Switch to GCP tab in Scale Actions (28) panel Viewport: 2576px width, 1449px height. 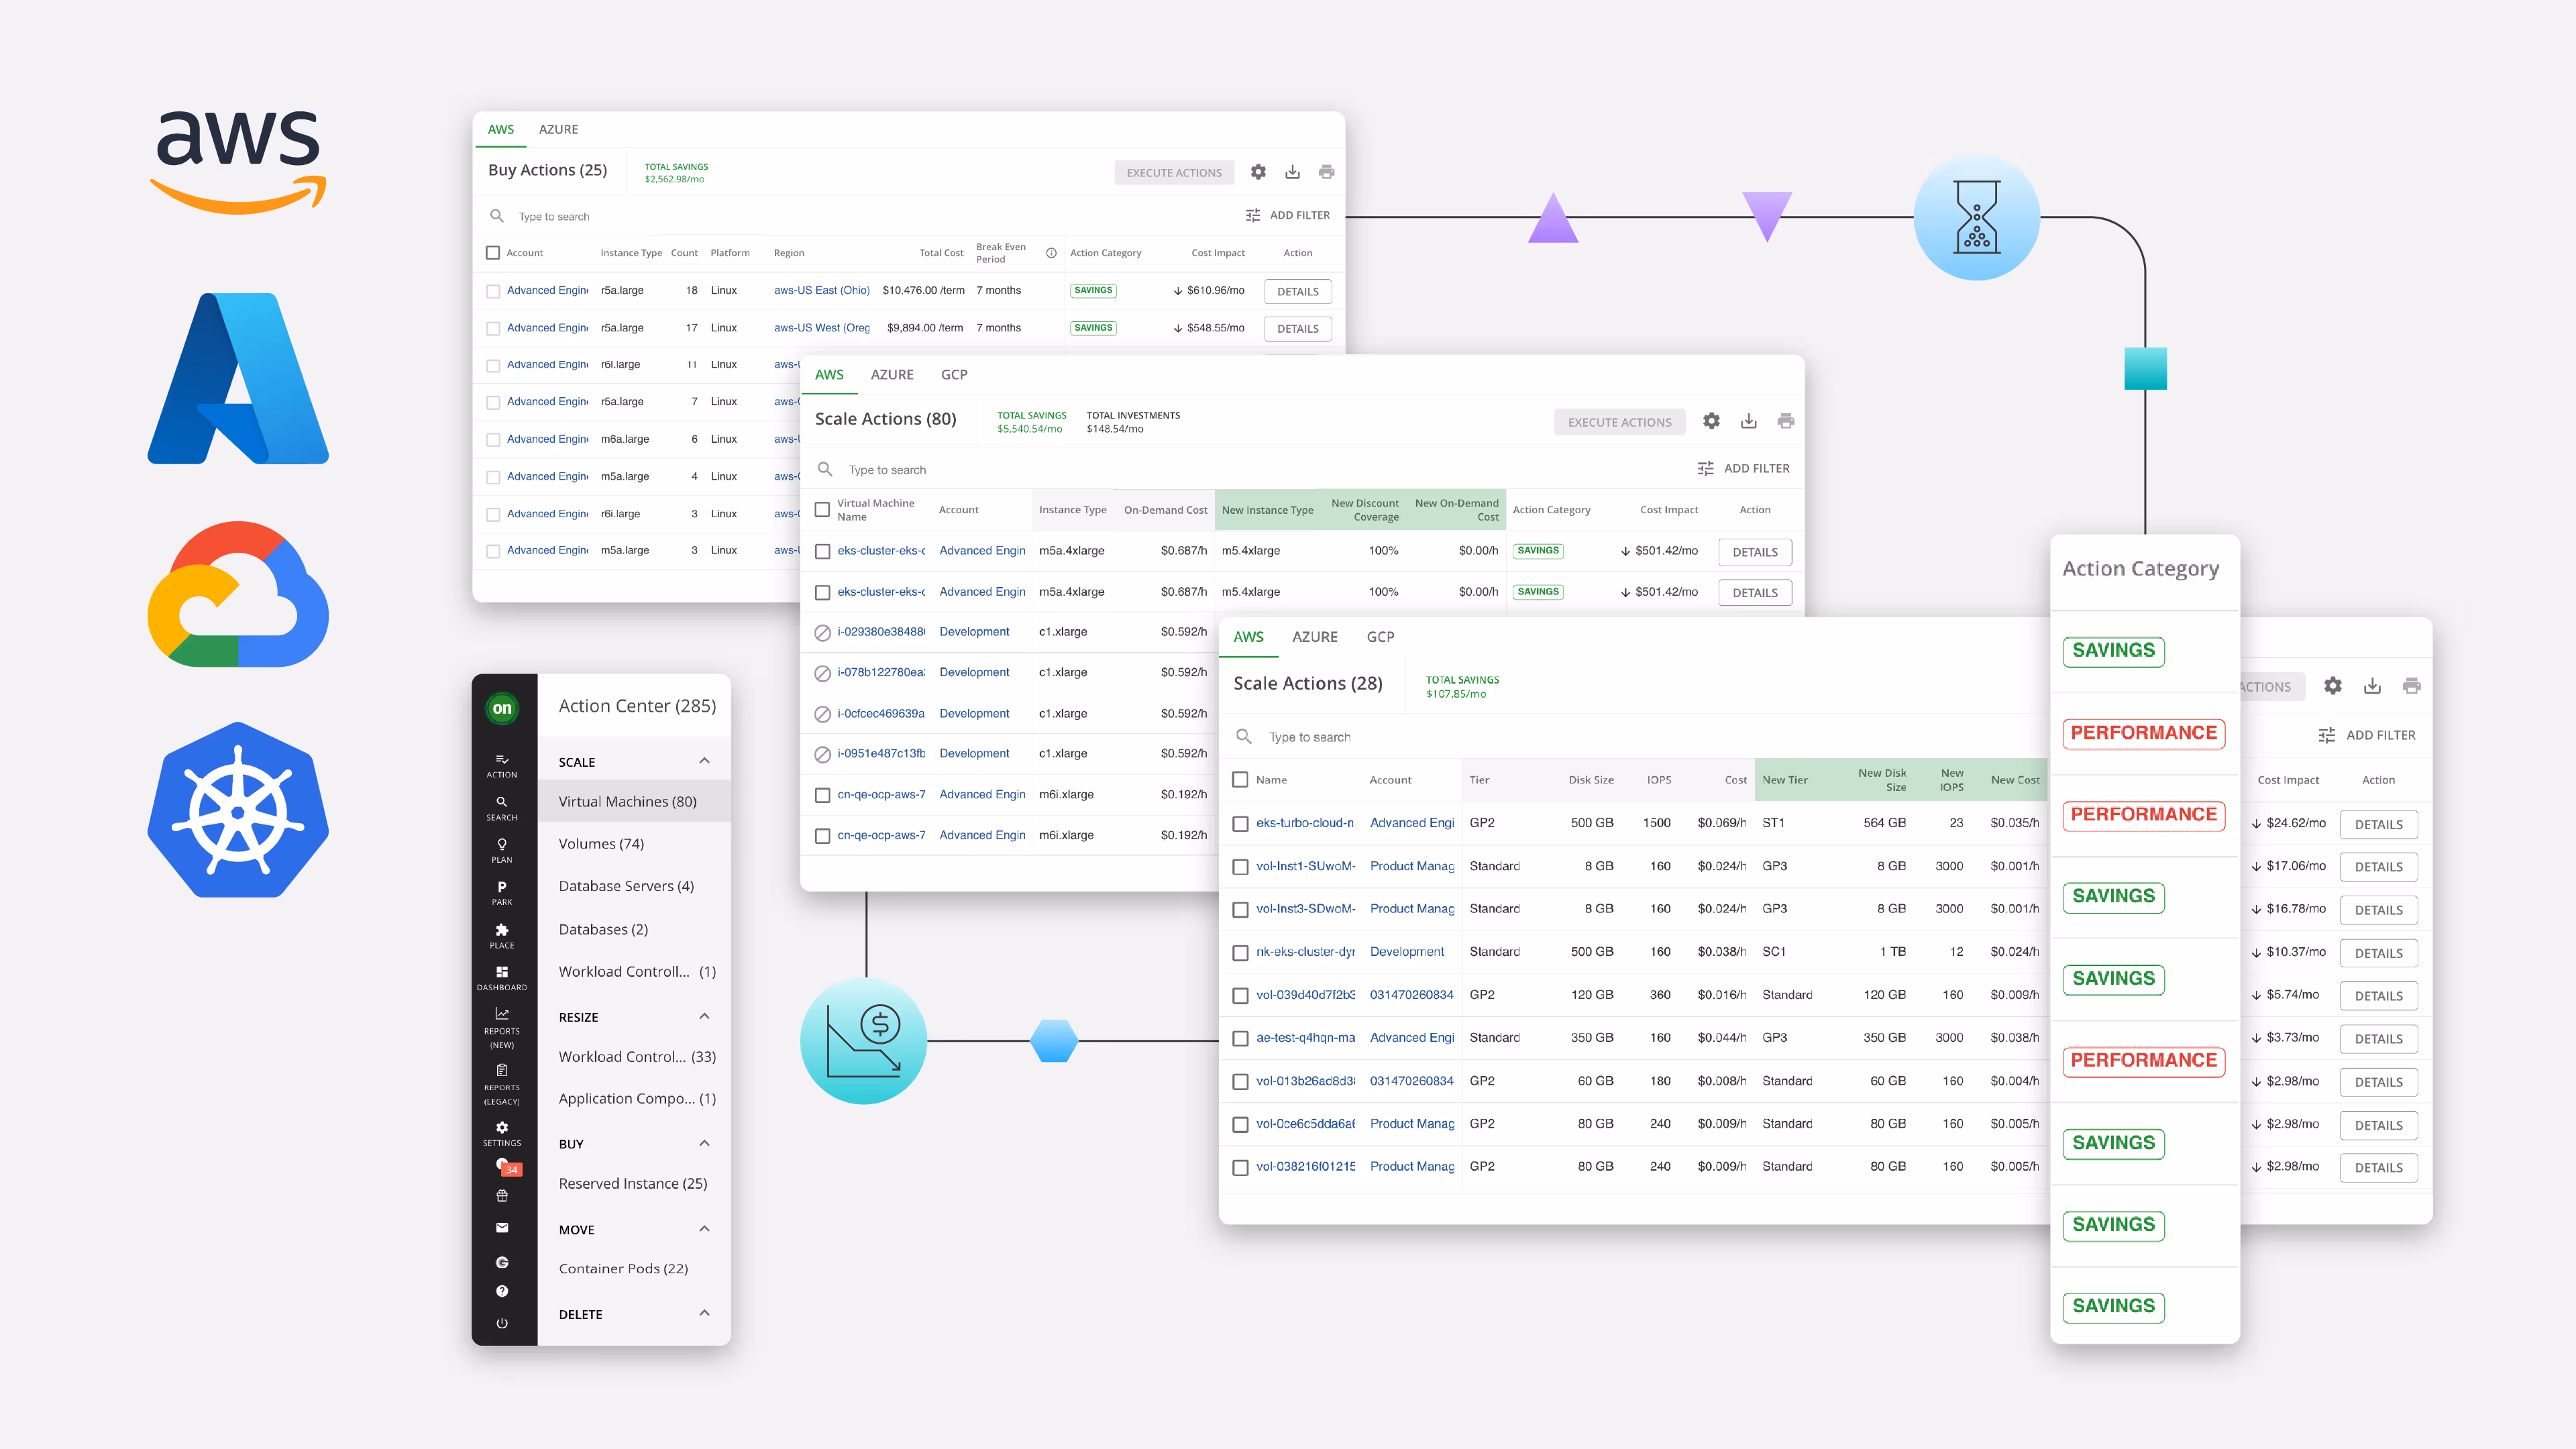[1380, 637]
